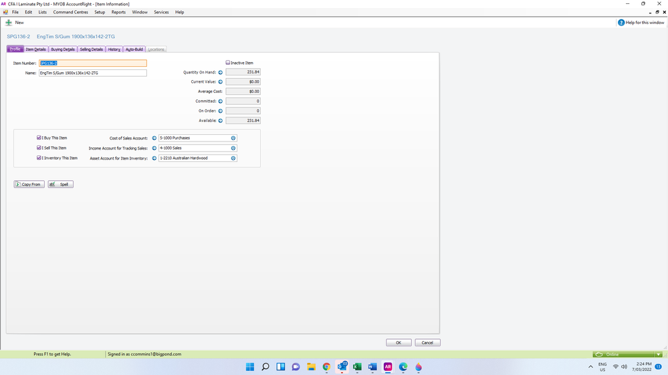
Task: Click the OK button
Action: click(x=399, y=342)
